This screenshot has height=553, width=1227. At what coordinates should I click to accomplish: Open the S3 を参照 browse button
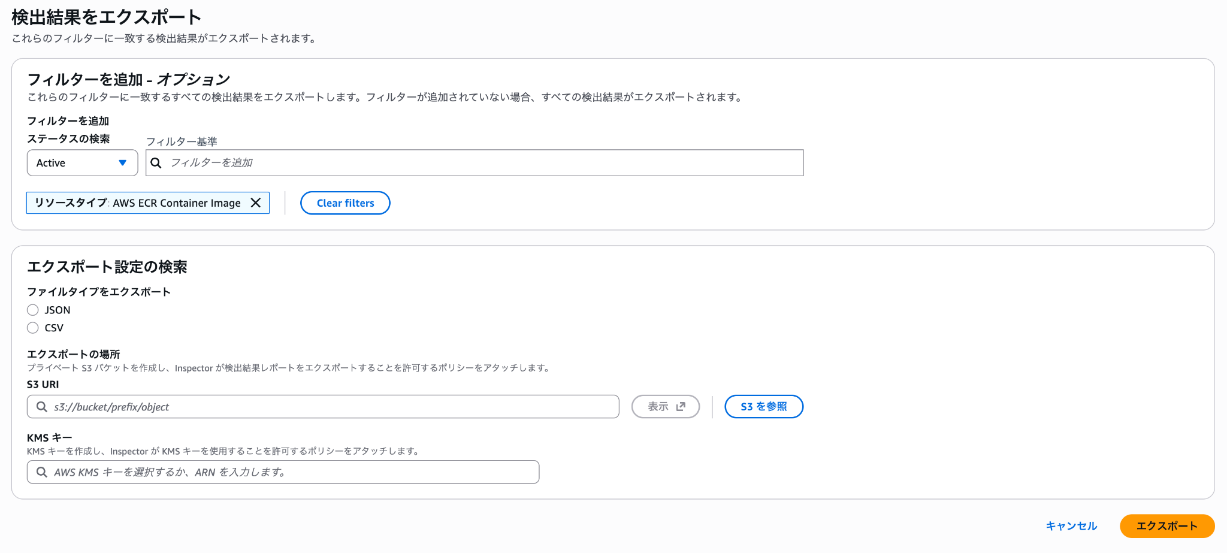coord(763,407)
